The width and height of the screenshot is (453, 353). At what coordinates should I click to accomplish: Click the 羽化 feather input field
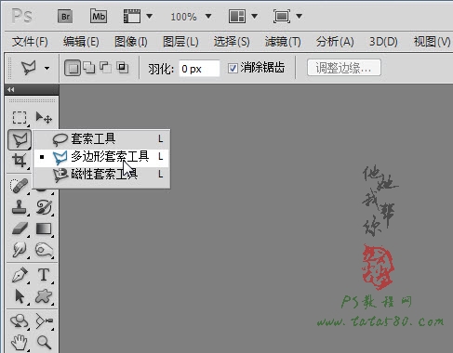[199, 69]
